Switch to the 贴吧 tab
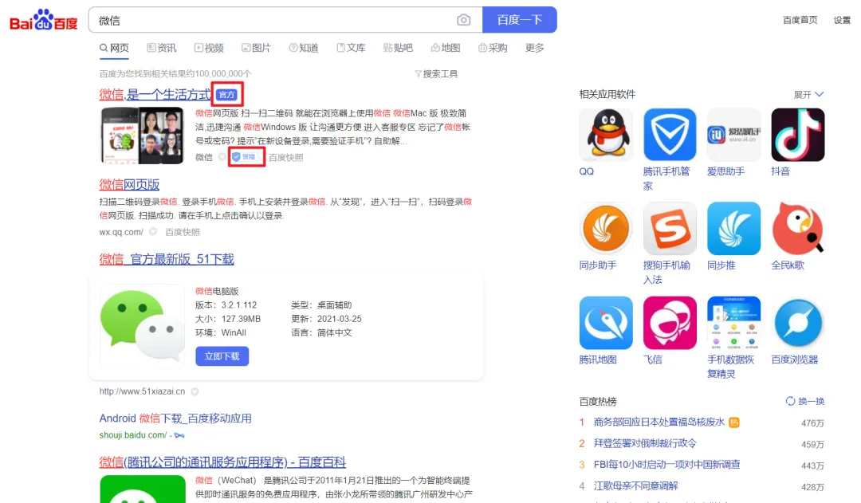The width and height of the screenshot is (861, 503). click(x=398, y=48)
